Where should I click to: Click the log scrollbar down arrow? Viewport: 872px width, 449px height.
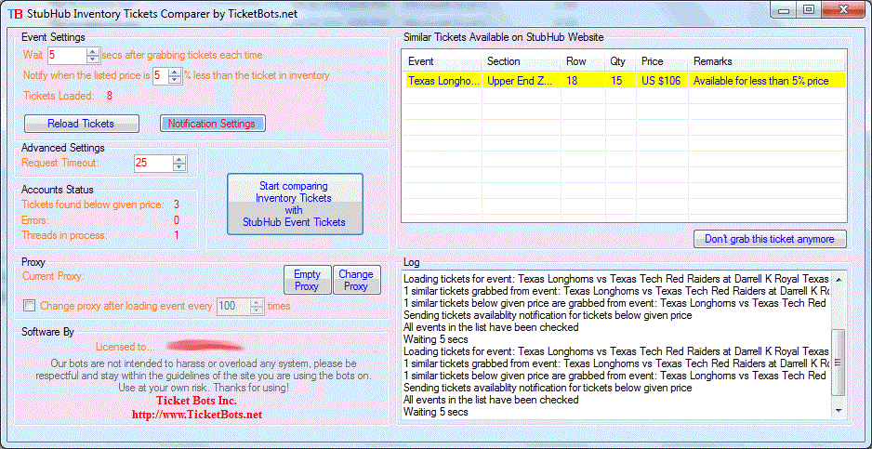pos(839,410)
